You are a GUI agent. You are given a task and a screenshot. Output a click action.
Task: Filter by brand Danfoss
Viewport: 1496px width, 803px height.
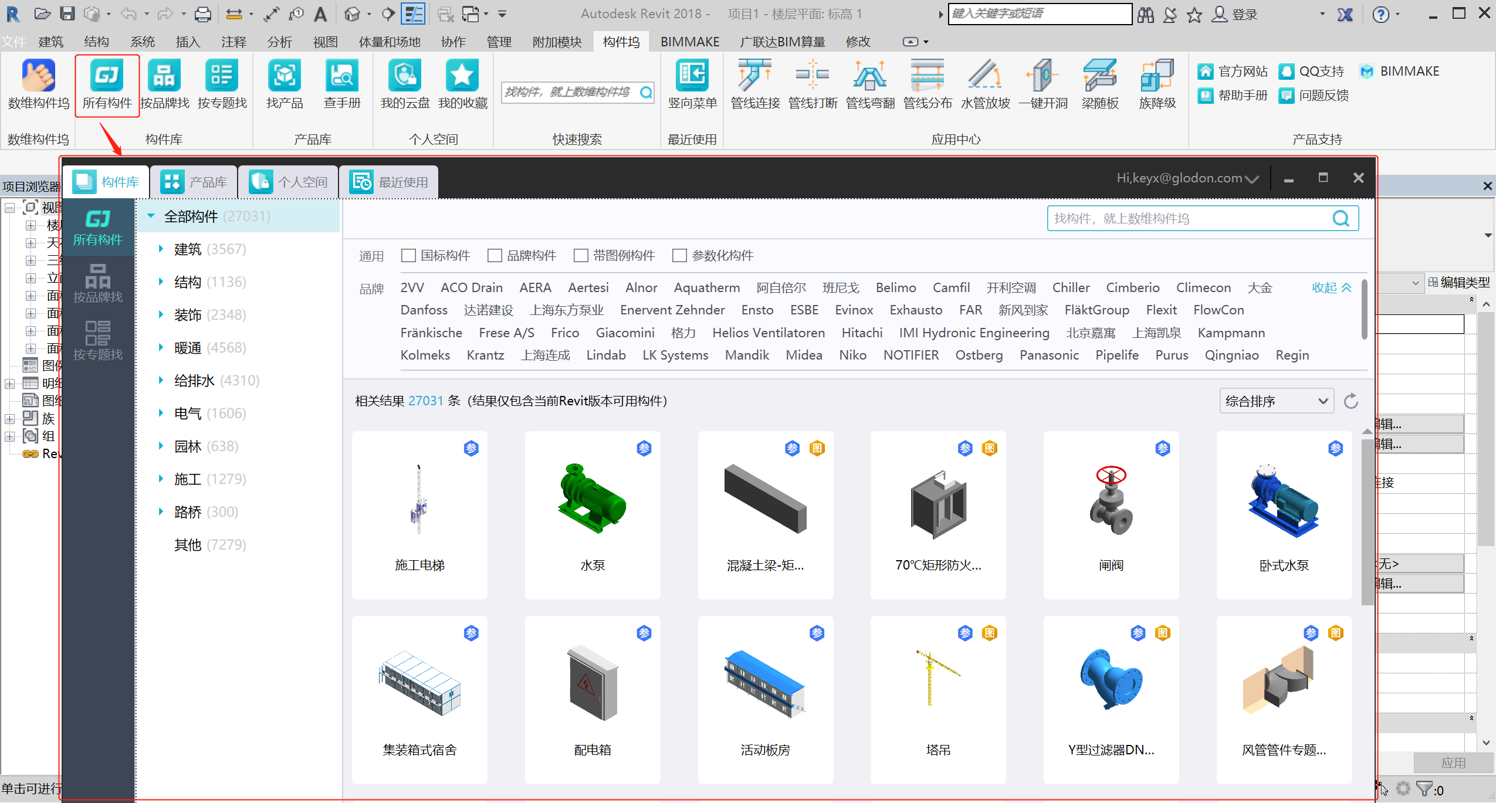click(x=424, y=310)
